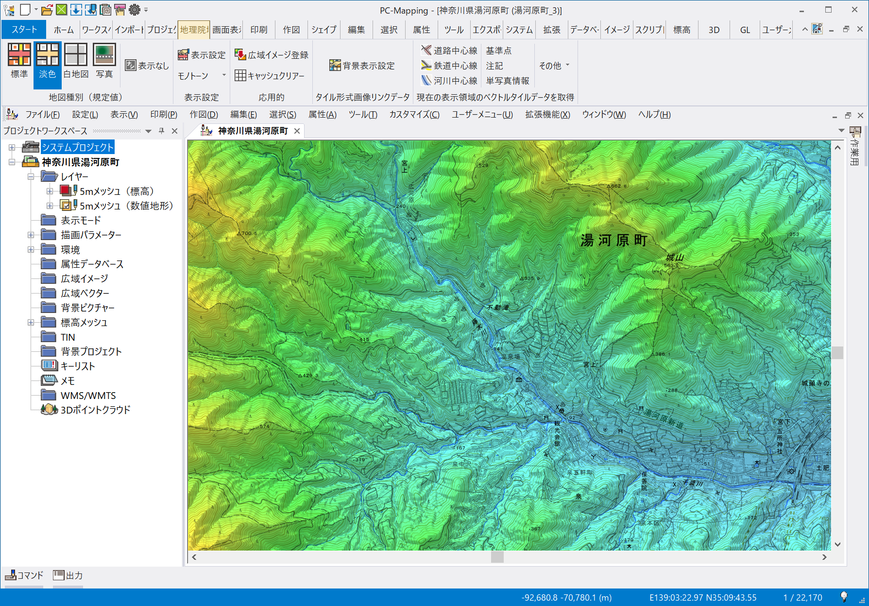Switch to the 3D ribbon tab
Screen dimensions: 869x606
click(714, 30)
